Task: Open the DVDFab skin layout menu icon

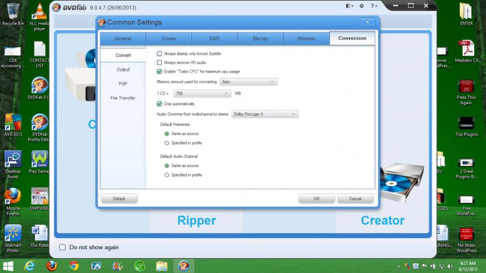Action: coord(350,6)
